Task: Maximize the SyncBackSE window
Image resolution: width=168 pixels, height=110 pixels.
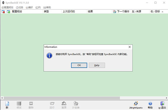Action: (x=155, y=3)
